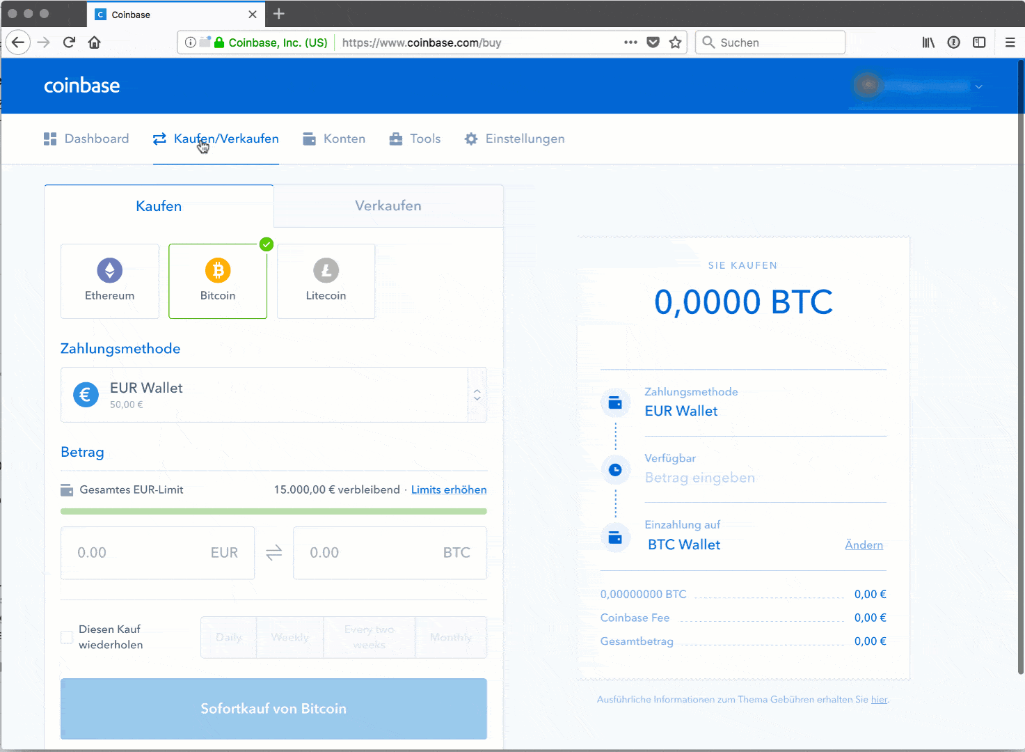Image resolution: width=1025 pixels, height=752 pixels.
Task: Click Sofortkauf von Bitcoin button
Action: pos(273,709)
